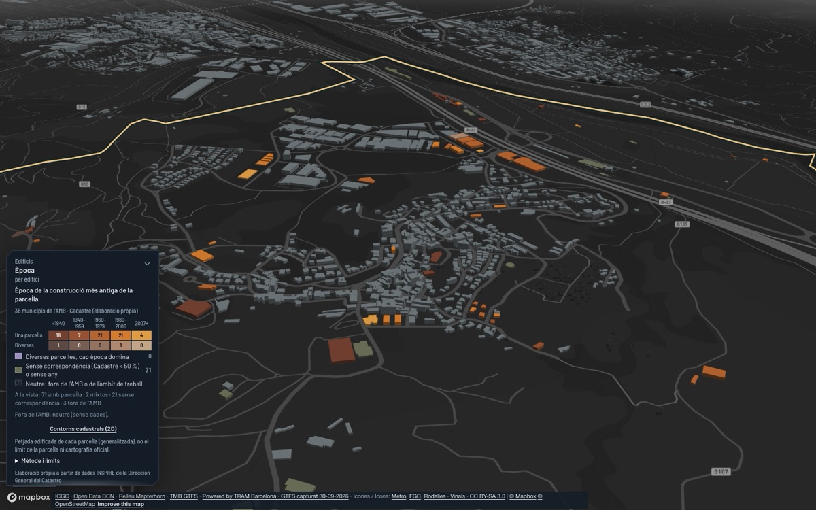This screenshot has width=816, height=510.
Task: Collapse the Edificis legend panel chevron
Action: point(147,263)
